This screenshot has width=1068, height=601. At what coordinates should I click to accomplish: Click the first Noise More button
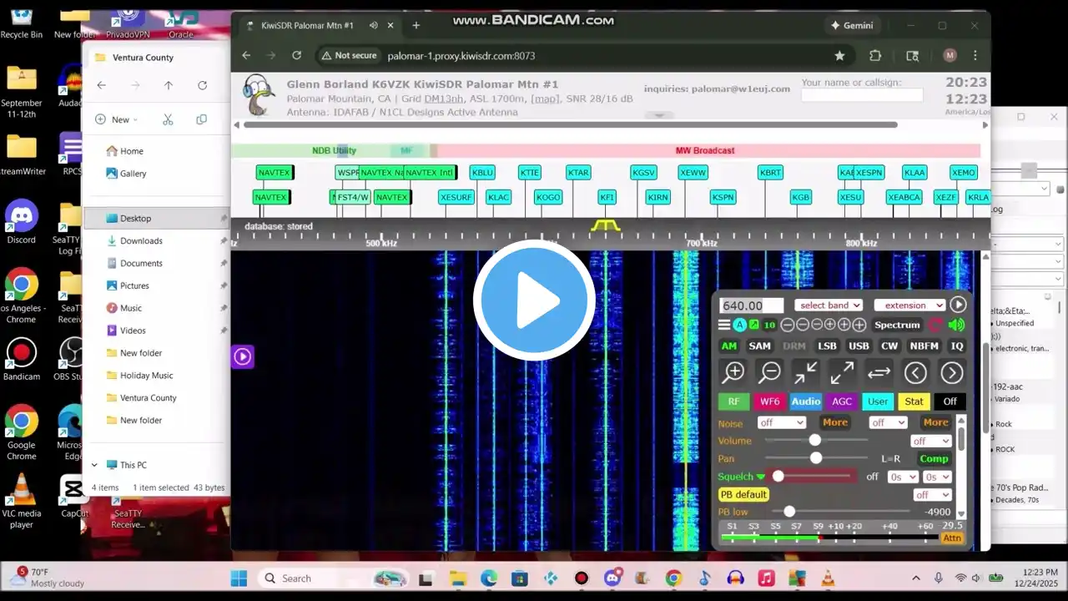click(835, 422)
